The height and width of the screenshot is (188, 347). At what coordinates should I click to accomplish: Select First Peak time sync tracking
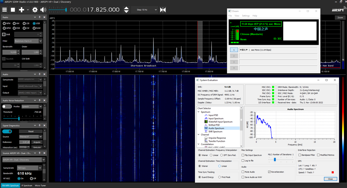(220, 177)
